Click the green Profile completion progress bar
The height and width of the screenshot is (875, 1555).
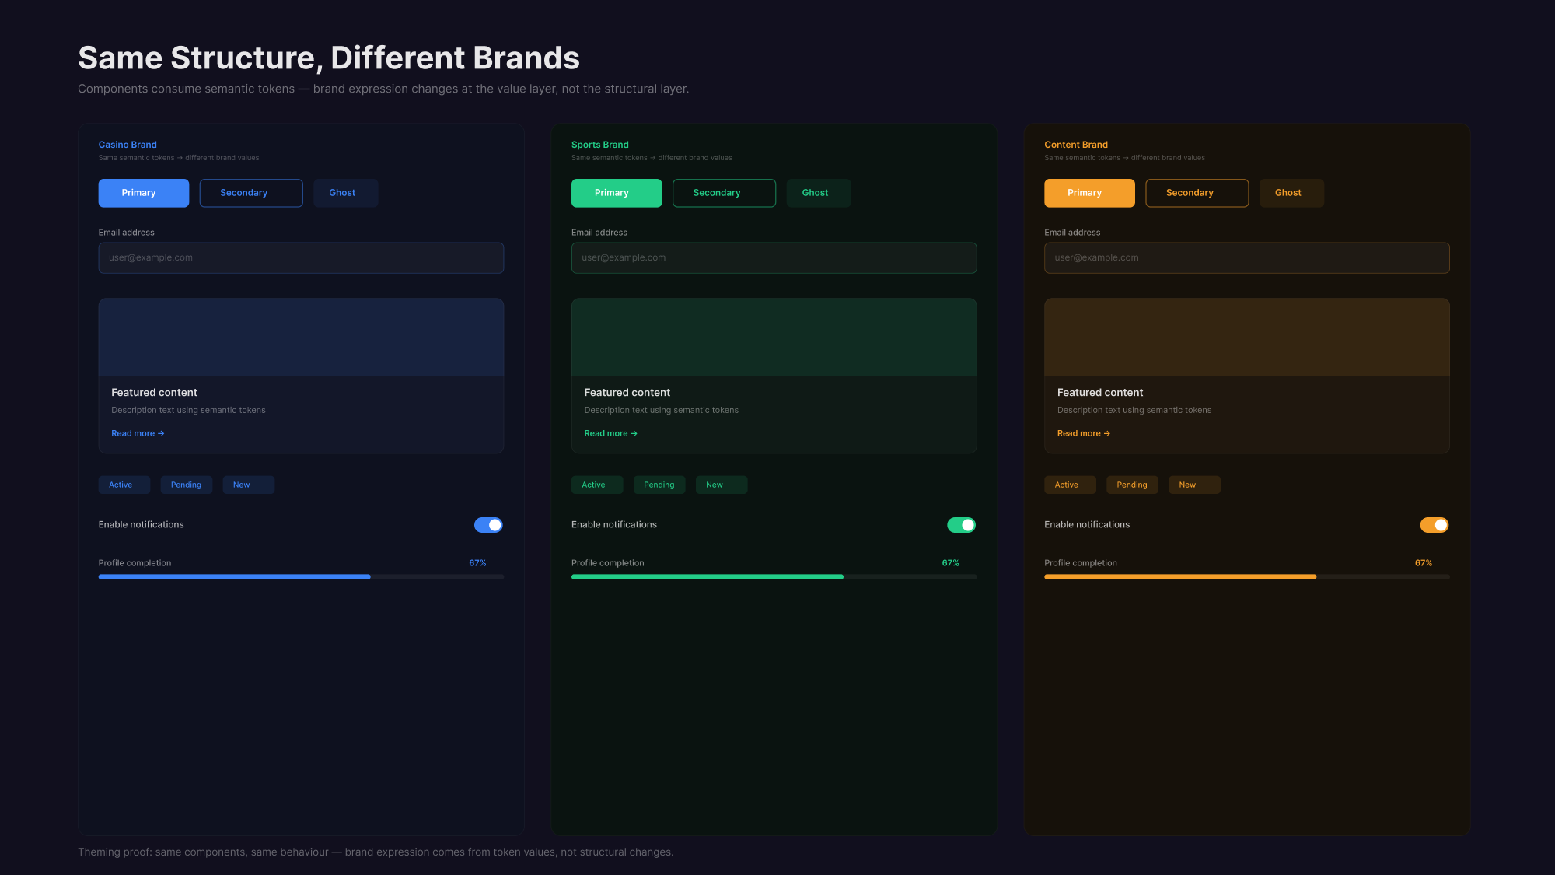click(x=774, y=577)
